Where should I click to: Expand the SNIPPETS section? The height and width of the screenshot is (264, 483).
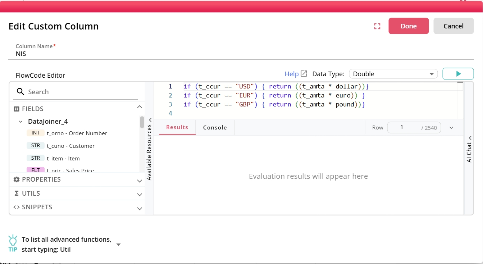coord(140,209)
